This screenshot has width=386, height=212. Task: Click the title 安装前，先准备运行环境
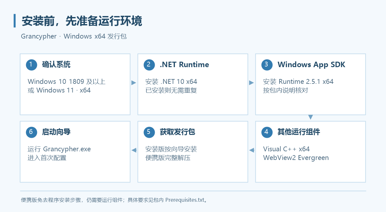82,21
